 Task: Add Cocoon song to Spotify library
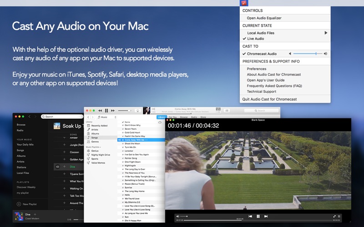[x=64, y=152]
